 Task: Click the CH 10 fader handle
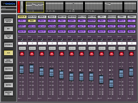(x=111, y=84)
